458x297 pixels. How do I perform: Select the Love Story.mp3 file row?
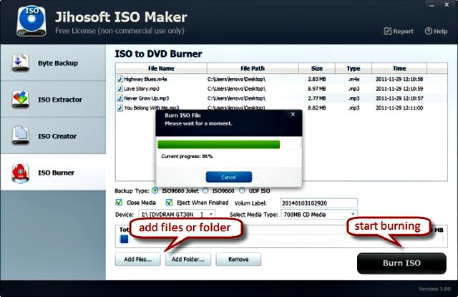(x=281, y=89)
